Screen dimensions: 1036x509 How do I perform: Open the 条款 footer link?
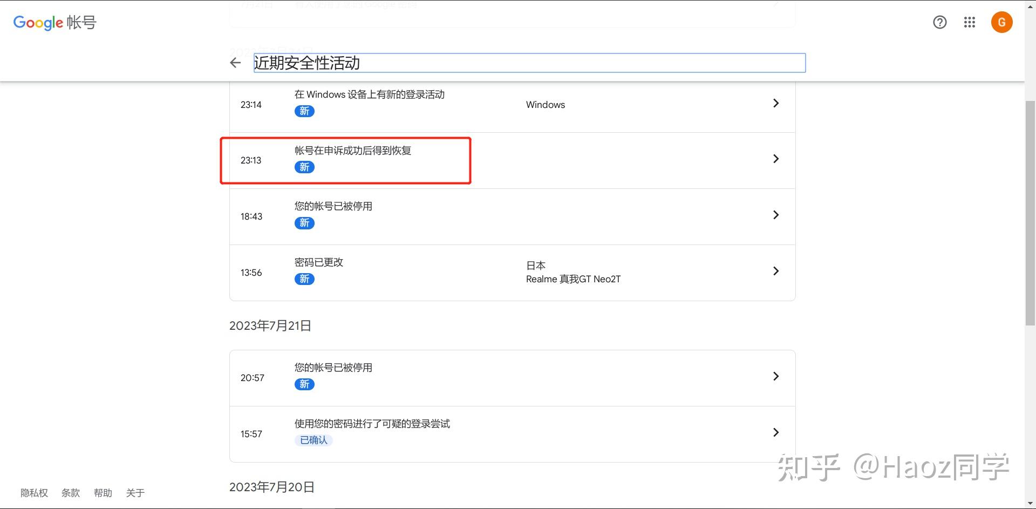71,493
